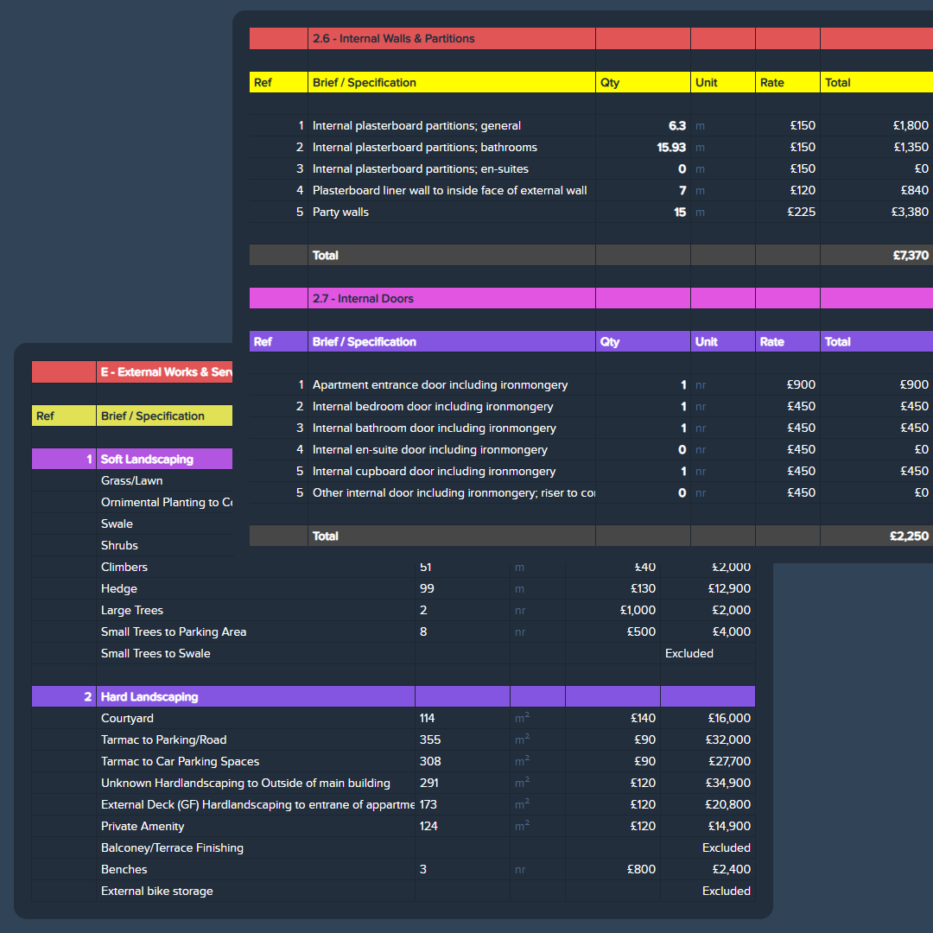Select the 'Climbers' row in External Works
The image size is (933, 933).
click(124, 567)
